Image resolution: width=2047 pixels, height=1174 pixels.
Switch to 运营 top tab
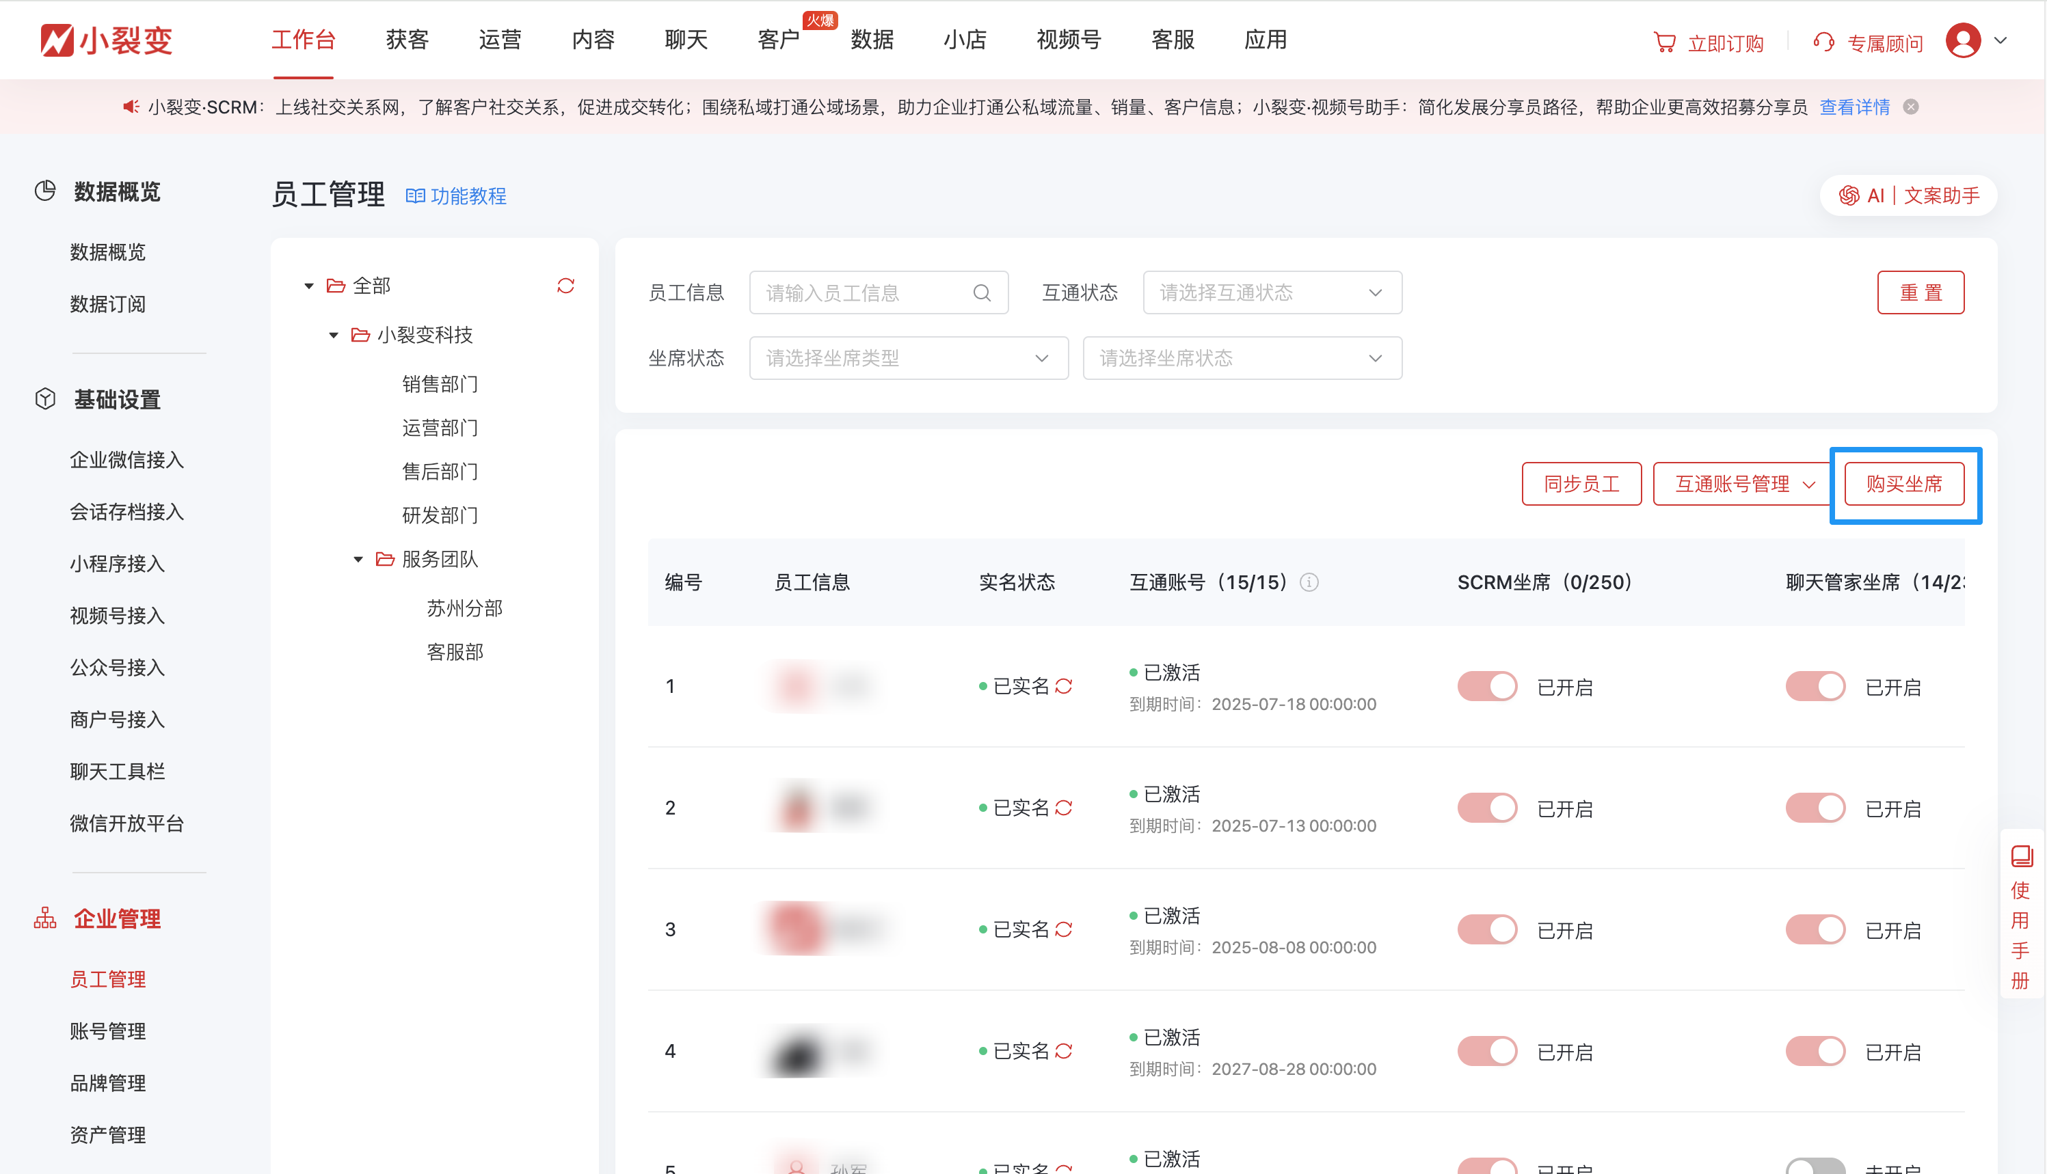pyautogui.click(x=500, y=40)
